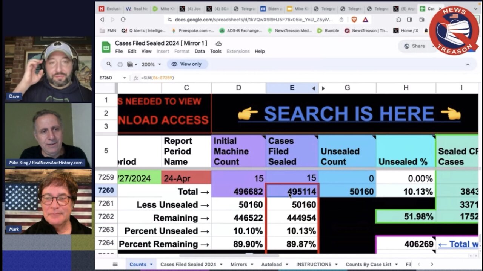Open the NewsTreason | Th bookmark
This screenshot has height=271, width=483.
(366, 31)
